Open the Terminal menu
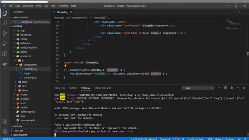 tap(63, 6)
